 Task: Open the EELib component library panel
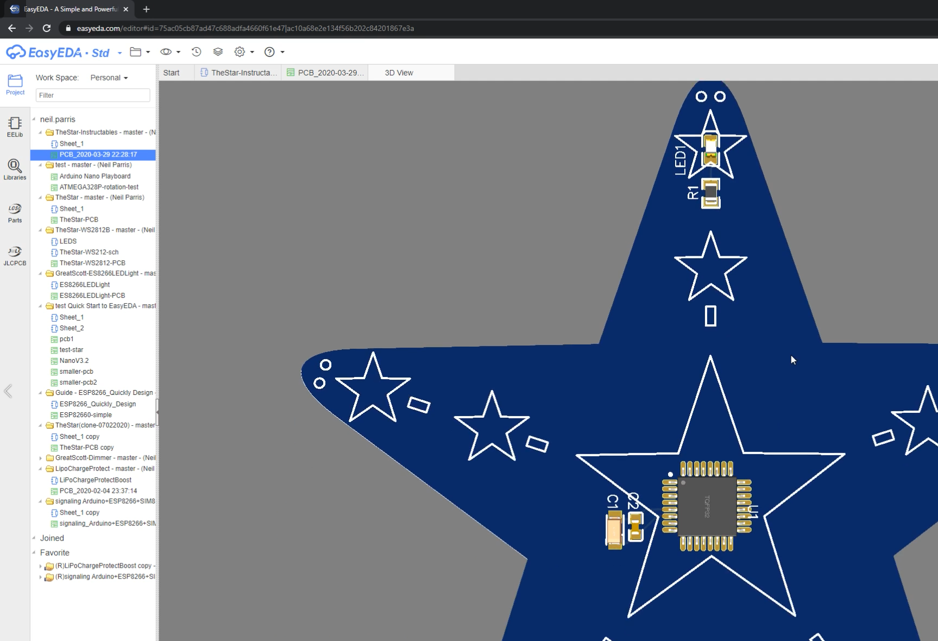pyautogui.click(x=15, y=126)
